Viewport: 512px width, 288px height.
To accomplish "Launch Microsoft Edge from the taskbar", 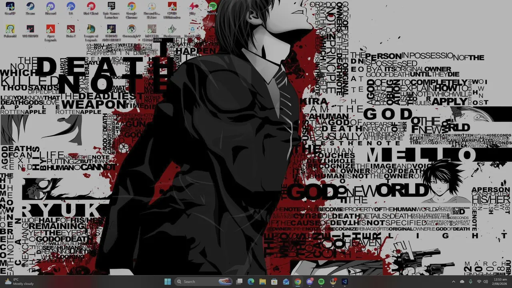I will pyautogui.click(x=251, y=282).
